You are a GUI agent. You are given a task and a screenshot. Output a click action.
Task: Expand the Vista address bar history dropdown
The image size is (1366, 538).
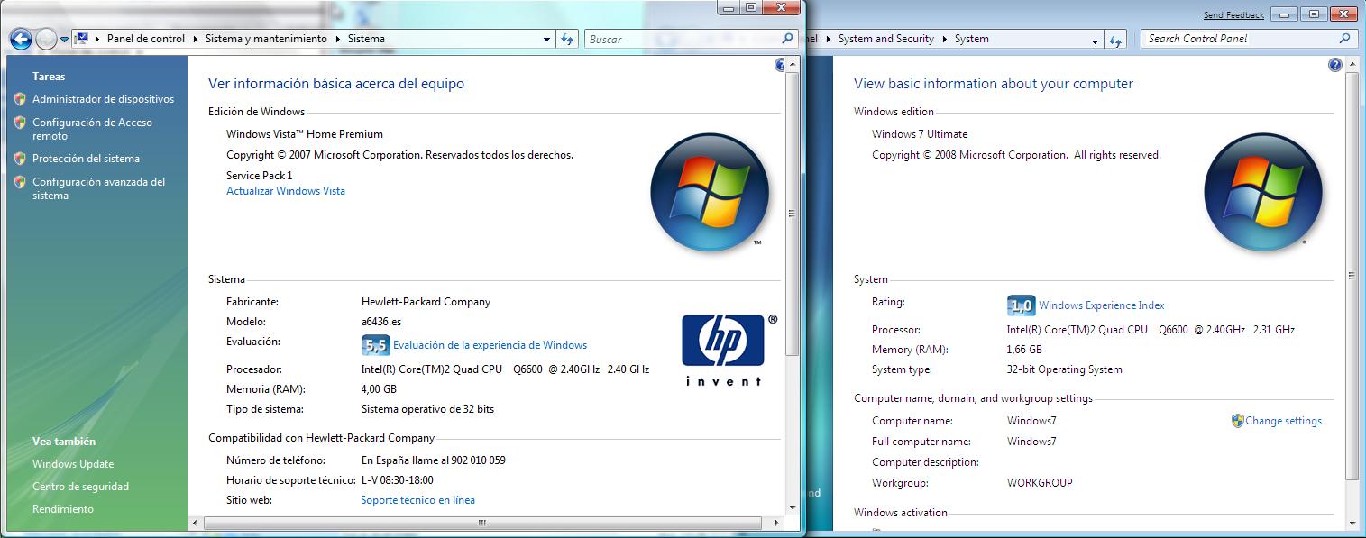(x=546, y=40)
